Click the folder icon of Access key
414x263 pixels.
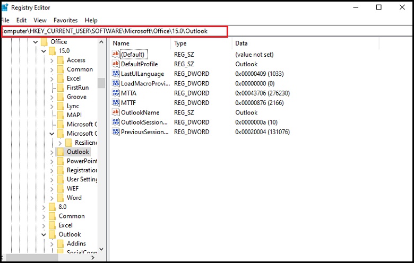[61, 60]
